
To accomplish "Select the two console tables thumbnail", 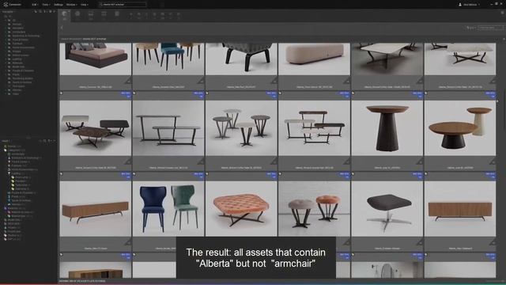I will pyautogui.click(x=168, y=128).
